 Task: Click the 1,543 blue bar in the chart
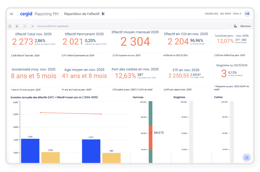(x=30, y=151)
